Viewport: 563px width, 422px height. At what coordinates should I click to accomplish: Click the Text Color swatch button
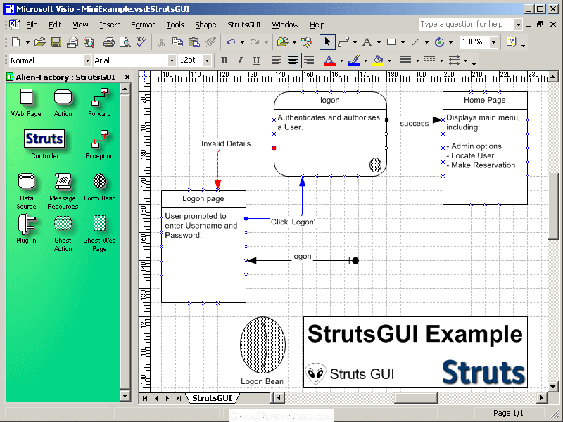(329, 60)
